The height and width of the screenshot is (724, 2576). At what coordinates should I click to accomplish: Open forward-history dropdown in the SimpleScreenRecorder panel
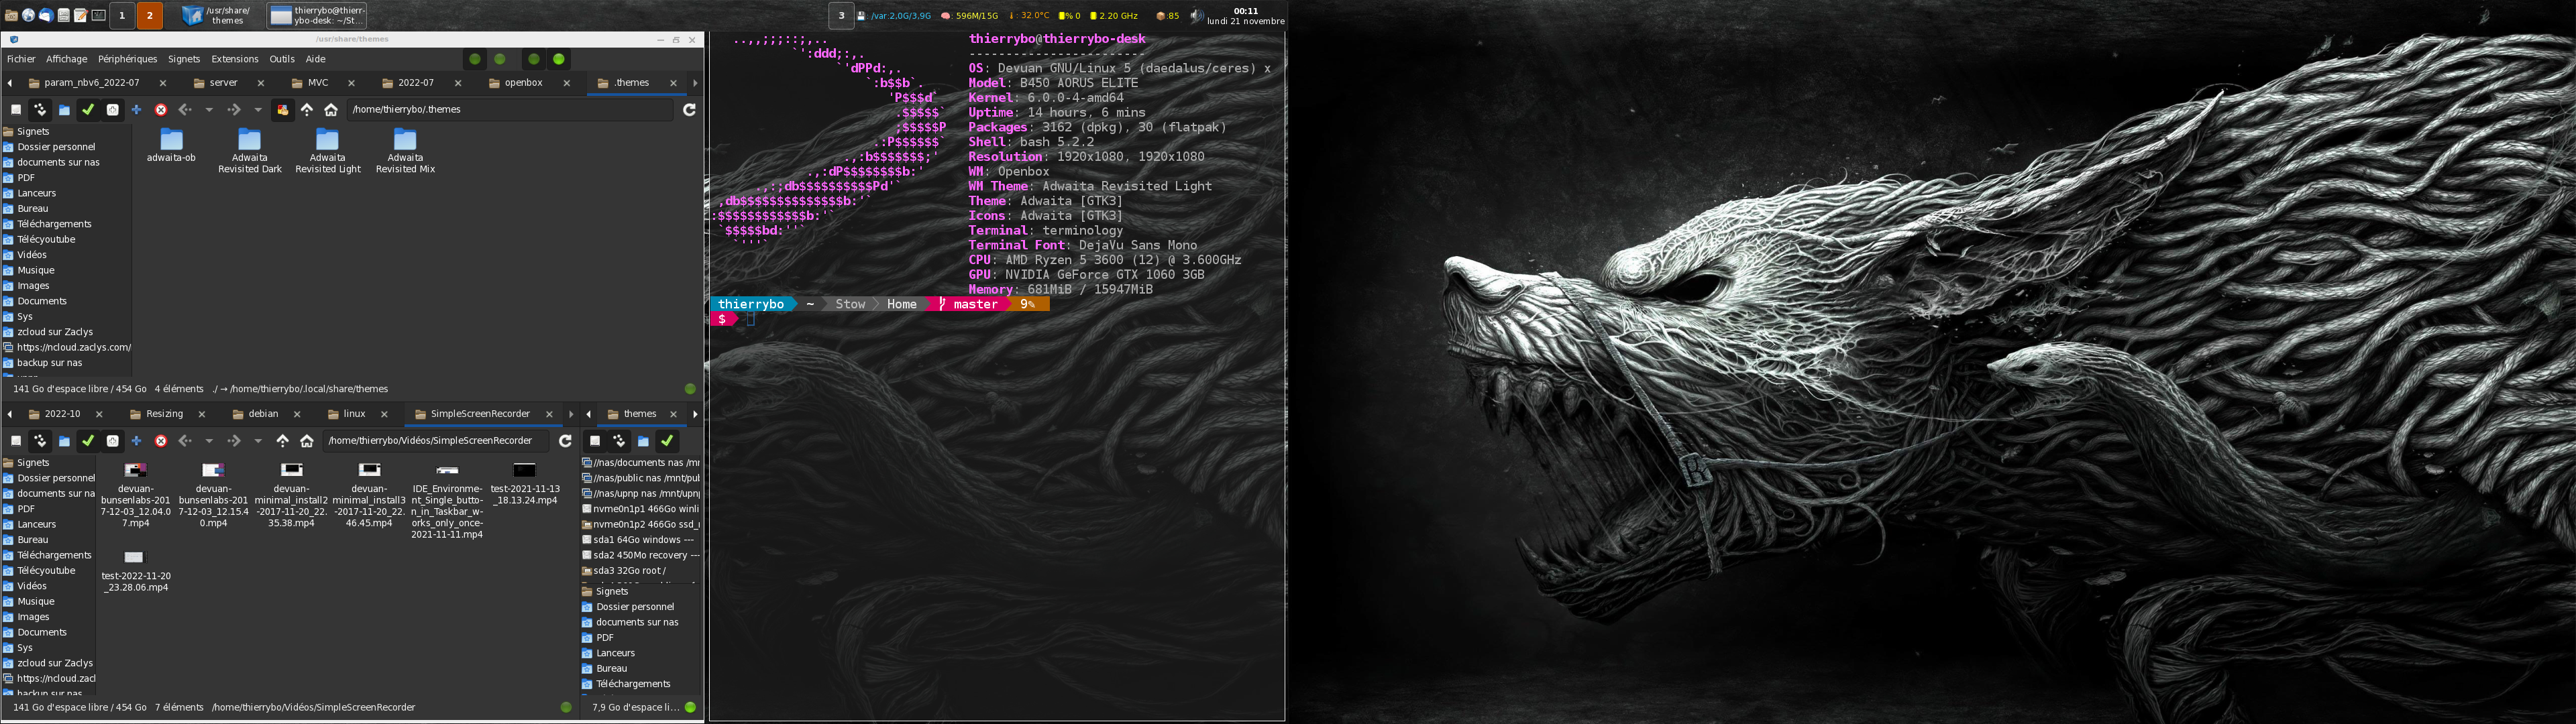point(258,441)
